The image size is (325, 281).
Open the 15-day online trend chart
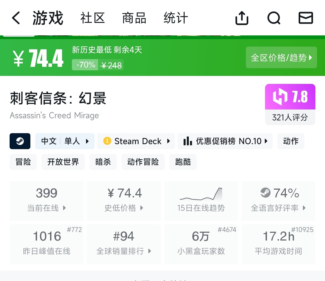click(201, 201)
